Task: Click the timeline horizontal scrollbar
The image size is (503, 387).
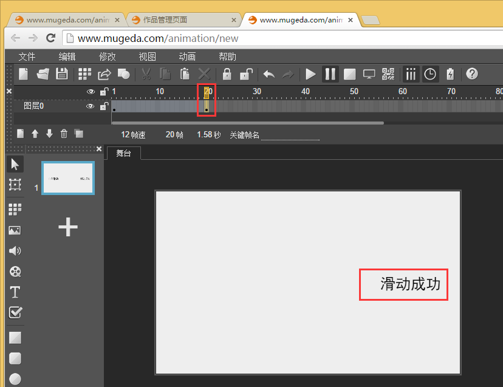Action: point(248,123)
